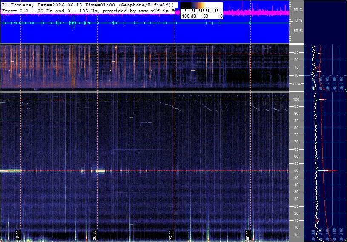Click the '80' Hz frequency label

click(x=296, y=128)
